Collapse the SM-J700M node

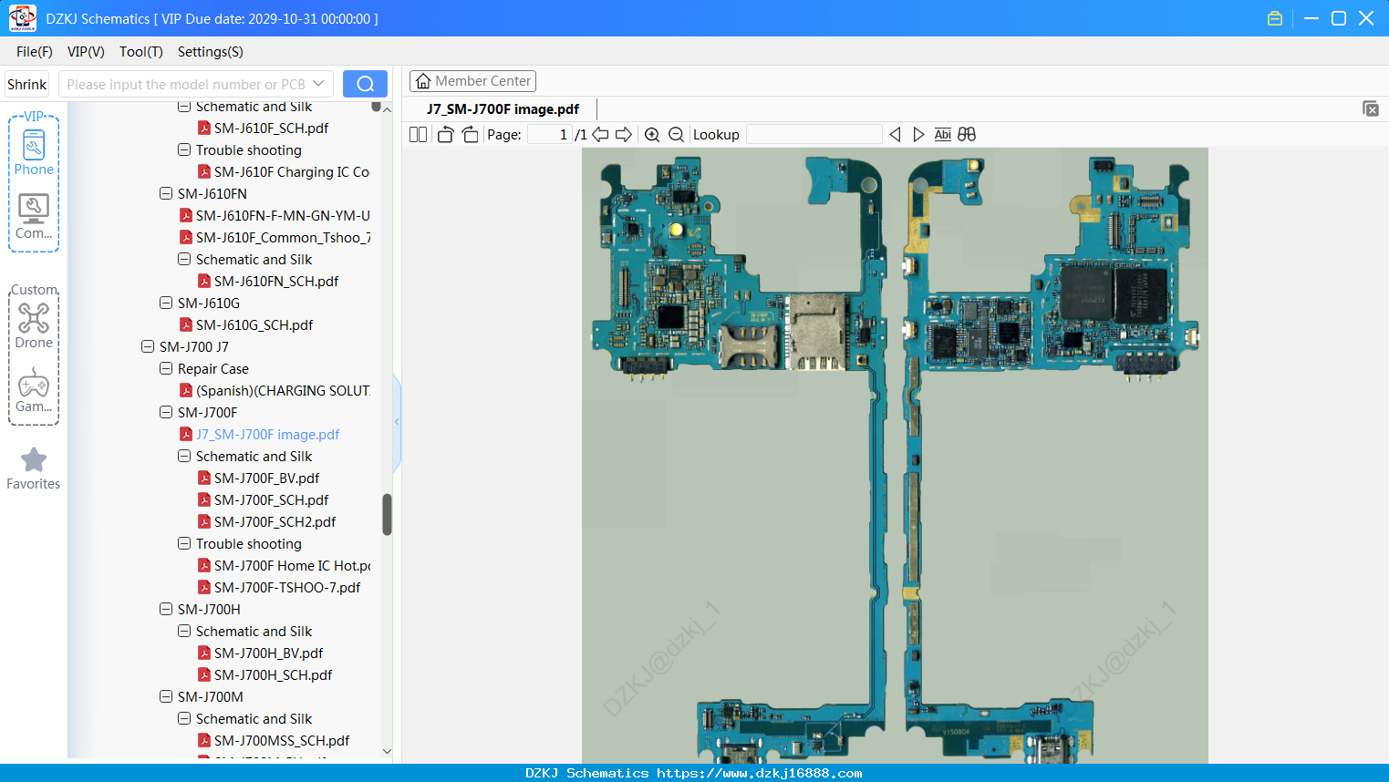[x=166, y=696]
